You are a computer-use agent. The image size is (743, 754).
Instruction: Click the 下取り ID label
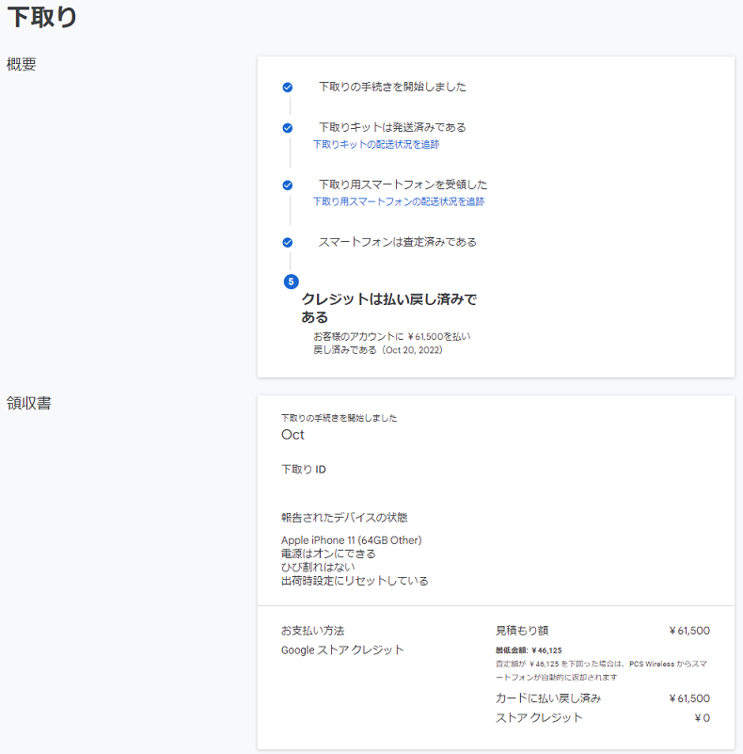click(x=303, y=470)
